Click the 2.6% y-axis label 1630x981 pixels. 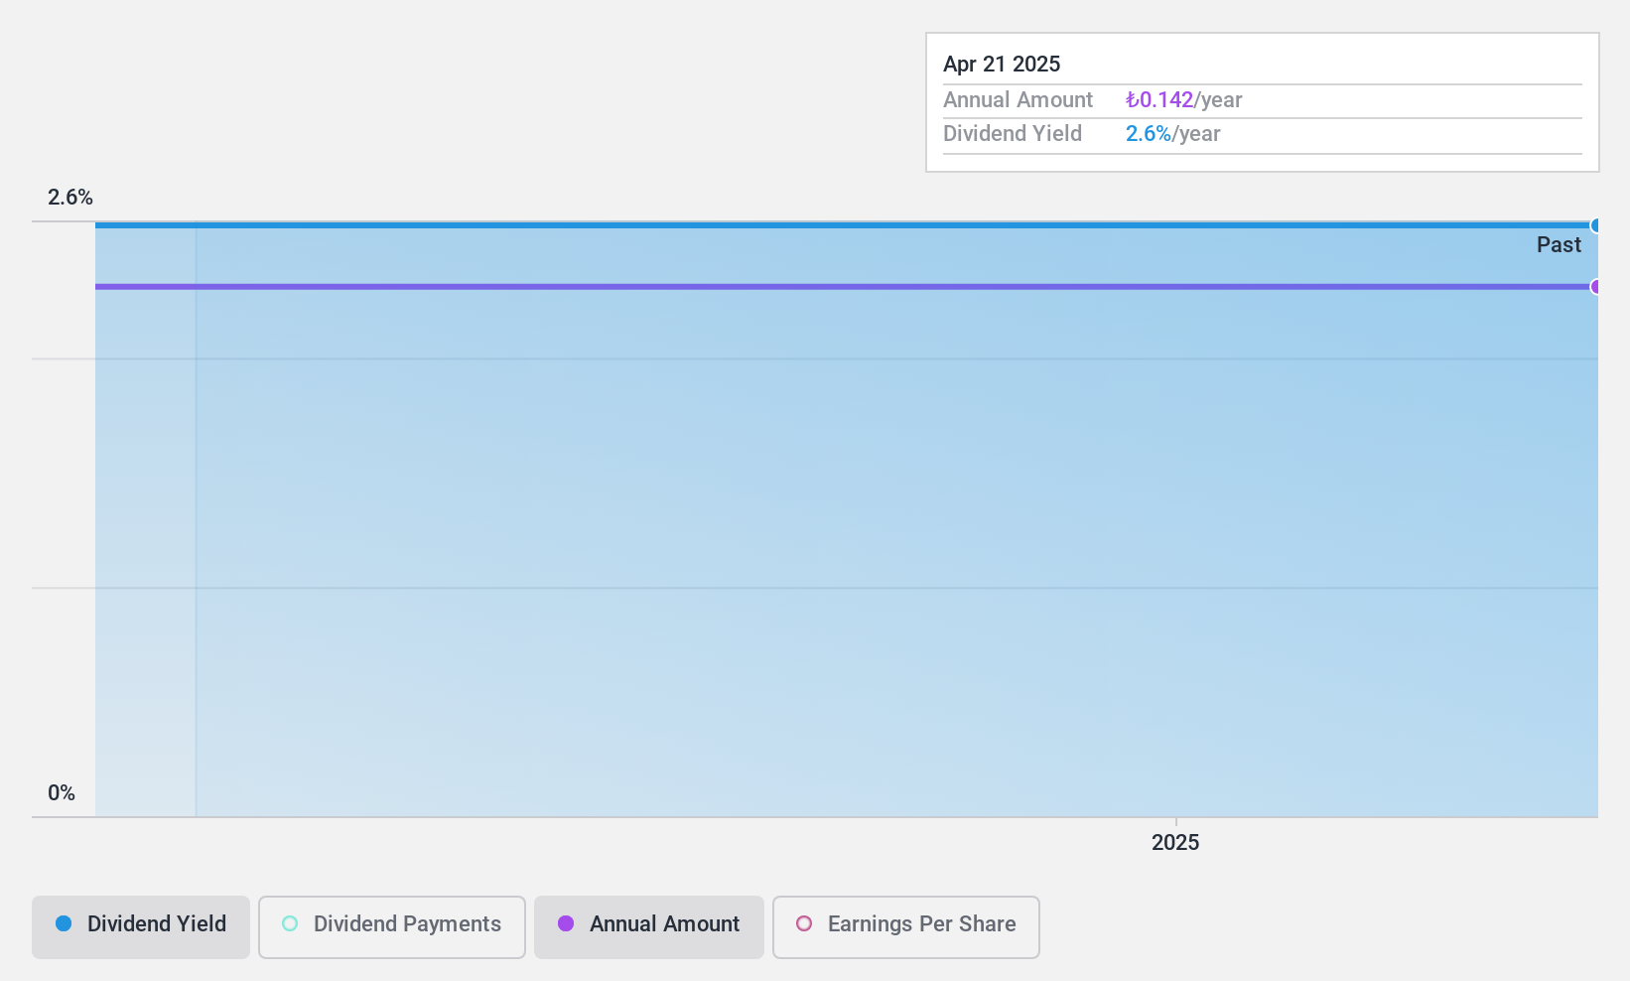[70, 197]
